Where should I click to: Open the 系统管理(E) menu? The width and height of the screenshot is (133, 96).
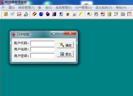pyautogui.click(x=64, y=8)
